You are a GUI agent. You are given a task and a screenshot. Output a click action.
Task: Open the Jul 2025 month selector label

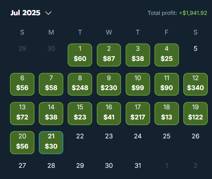pos(25,13)
